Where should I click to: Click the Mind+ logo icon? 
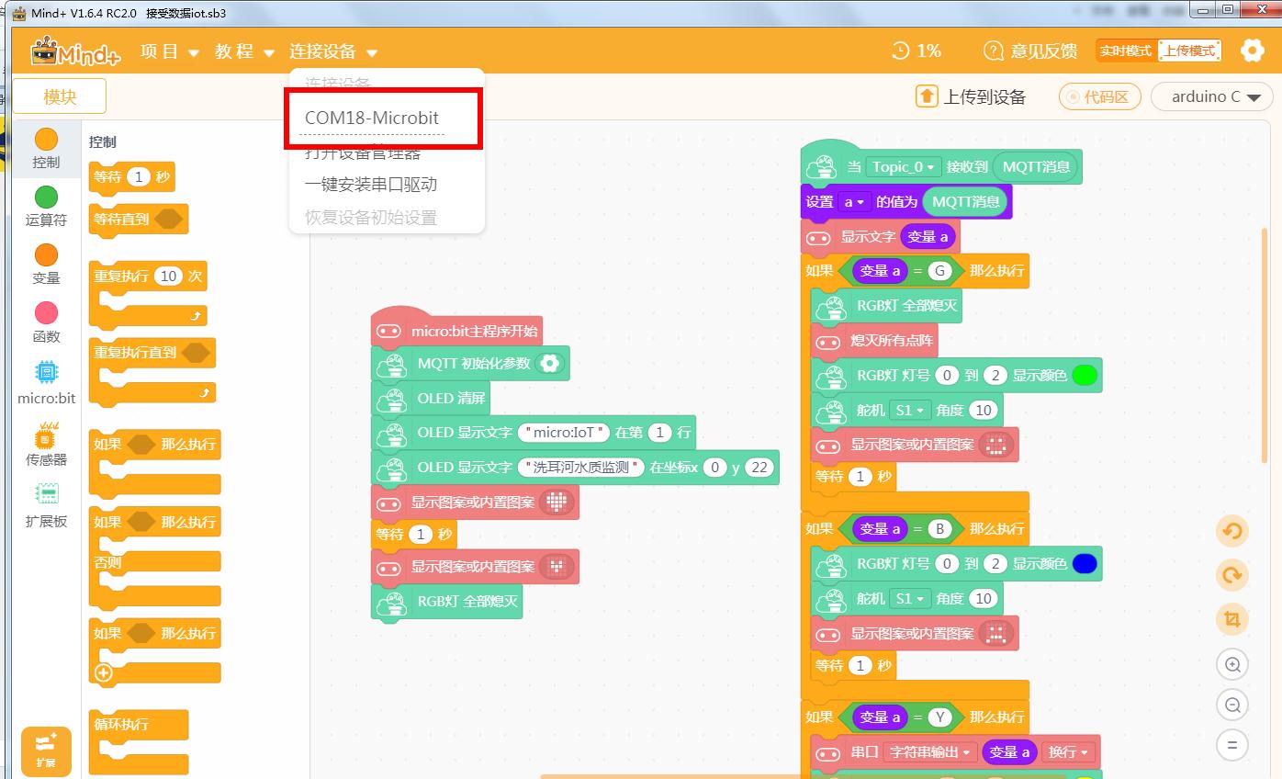coord(75,51)
